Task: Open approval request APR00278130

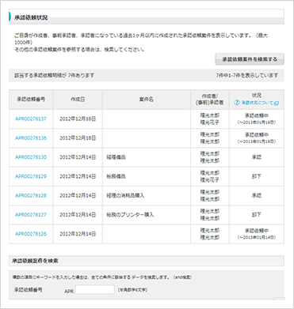Action: click(31, 157)
